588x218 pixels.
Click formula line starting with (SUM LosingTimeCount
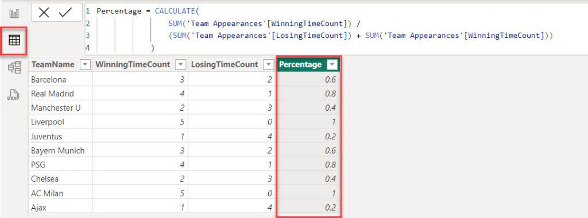coord(361,36)
